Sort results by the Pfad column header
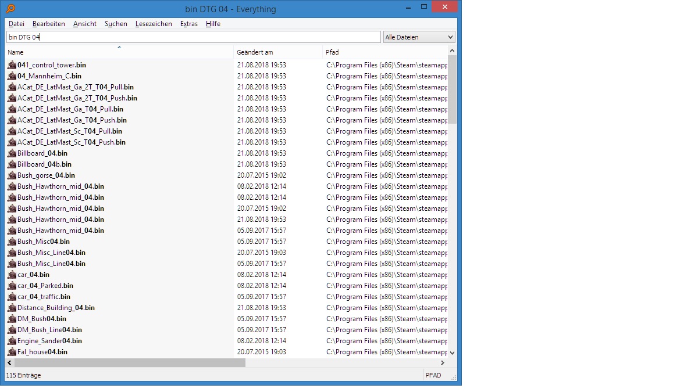This screenshot has height=392, width=698. pyautogui.click(x=385, y=52)
